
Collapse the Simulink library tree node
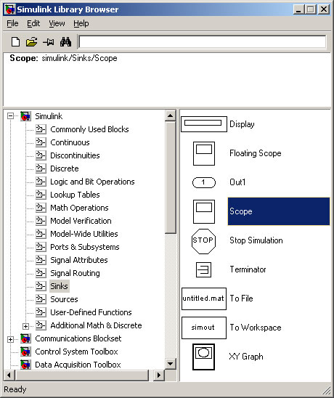[10, 116]
